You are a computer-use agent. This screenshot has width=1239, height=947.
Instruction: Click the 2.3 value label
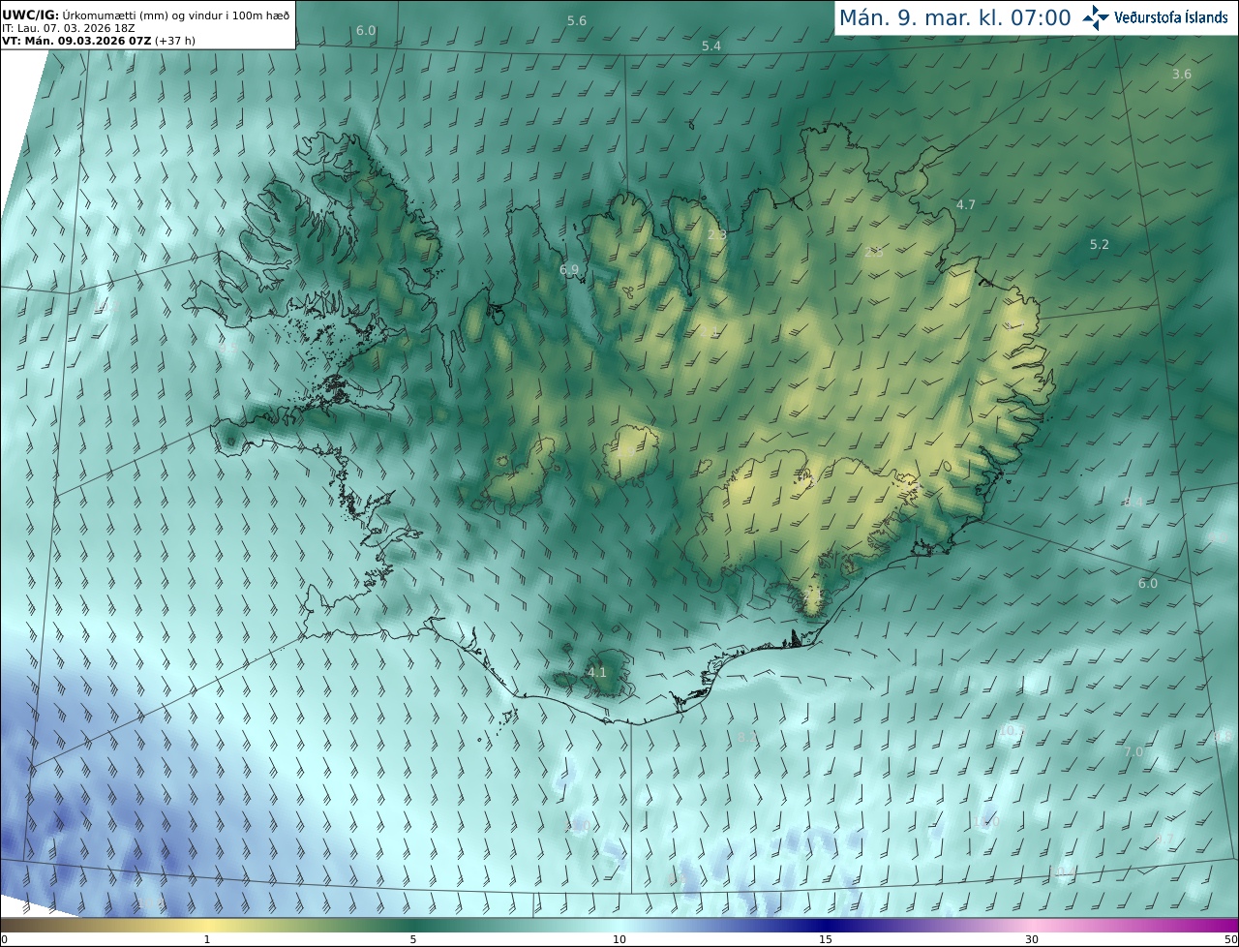tap(717, 234)
